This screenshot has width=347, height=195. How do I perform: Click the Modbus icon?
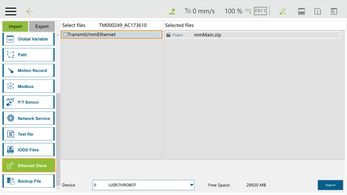(x=10, y=86)
